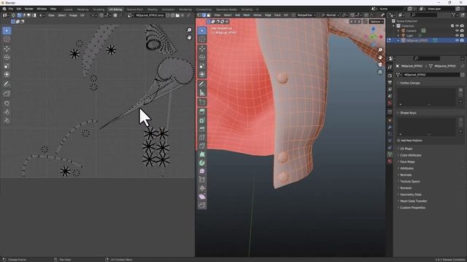Select the UV editor Transform tool
The height and width of the screenshot is (262, 467).
pyautogui.click(x=7, y=74)
